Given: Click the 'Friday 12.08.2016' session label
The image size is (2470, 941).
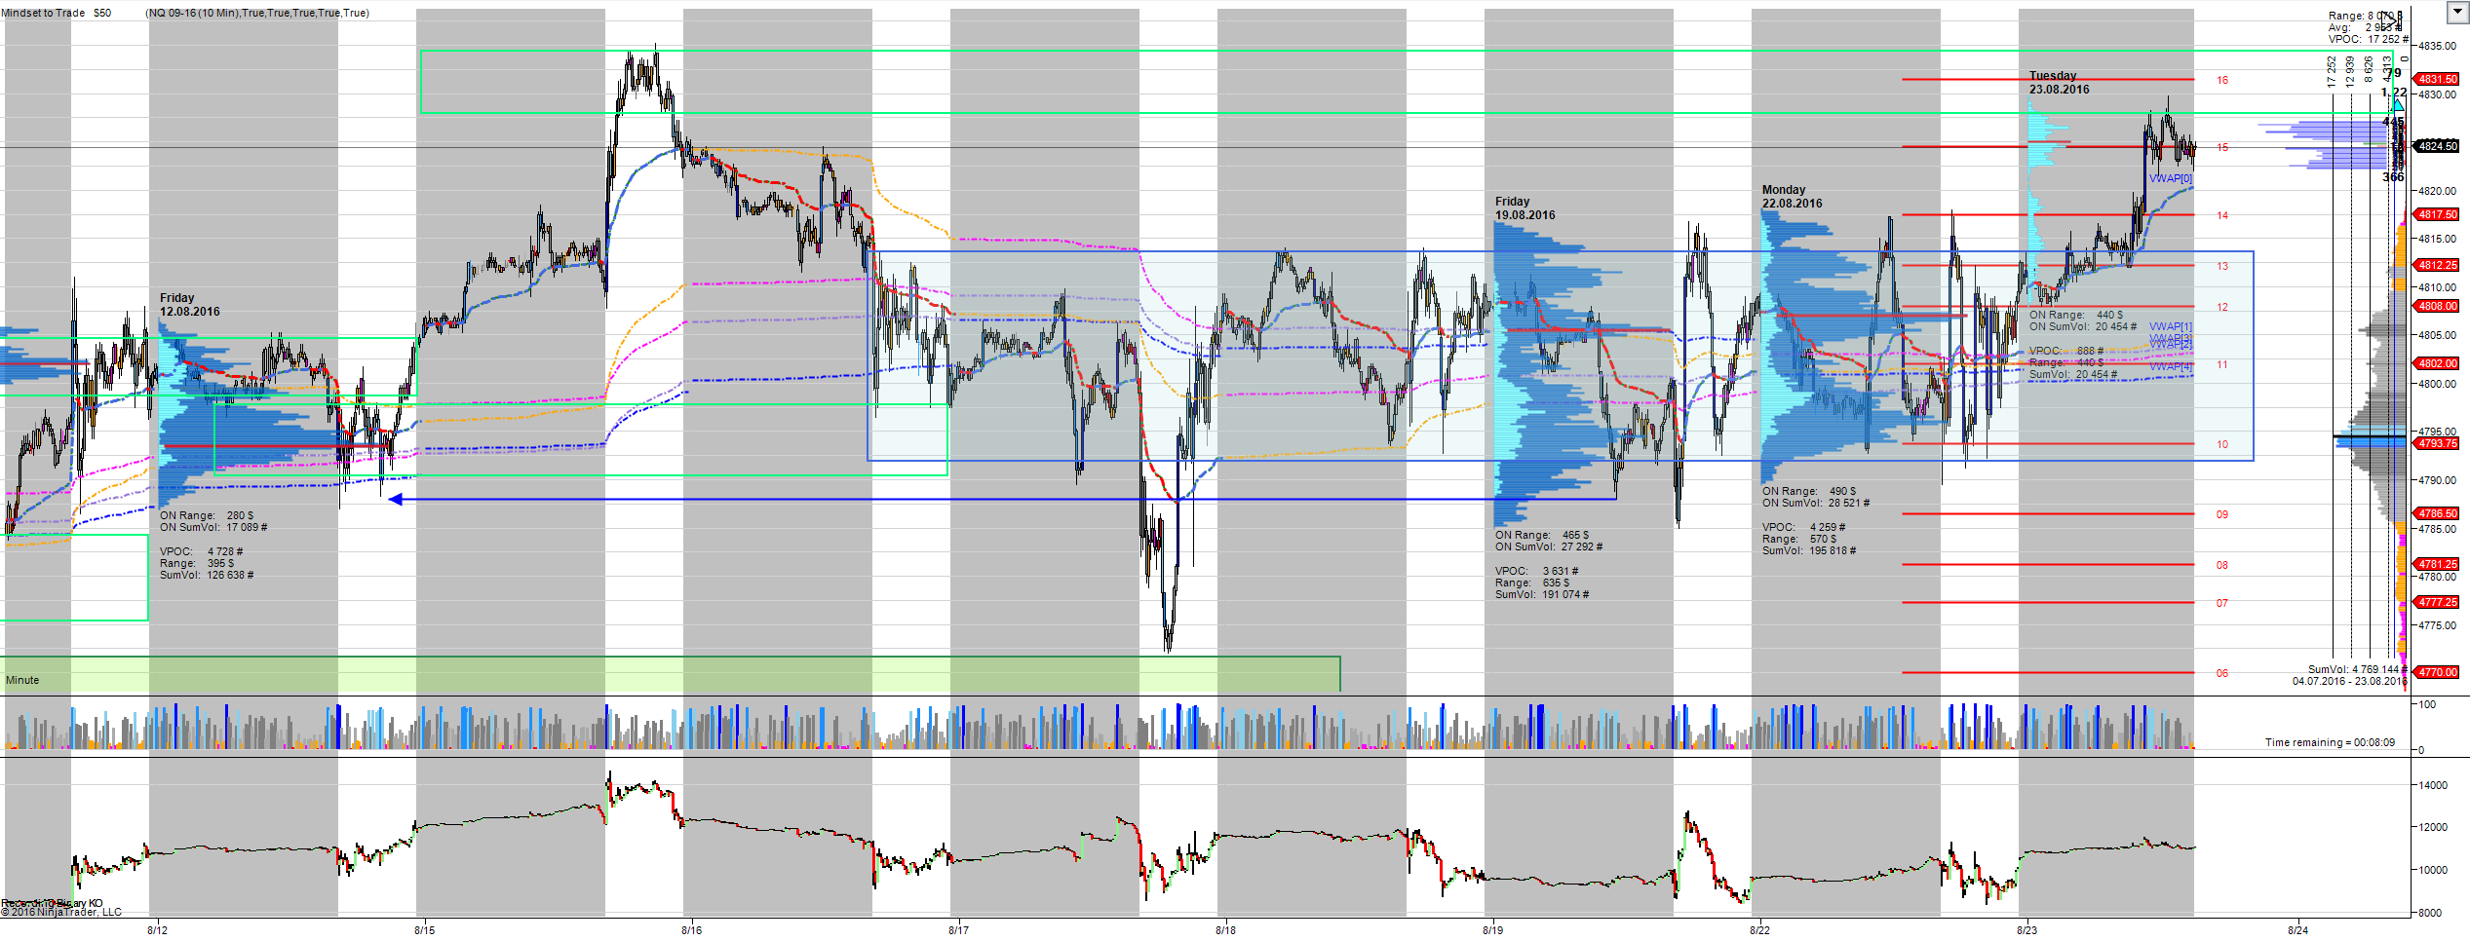Looking at the screenshot, I should click(189, 305).
